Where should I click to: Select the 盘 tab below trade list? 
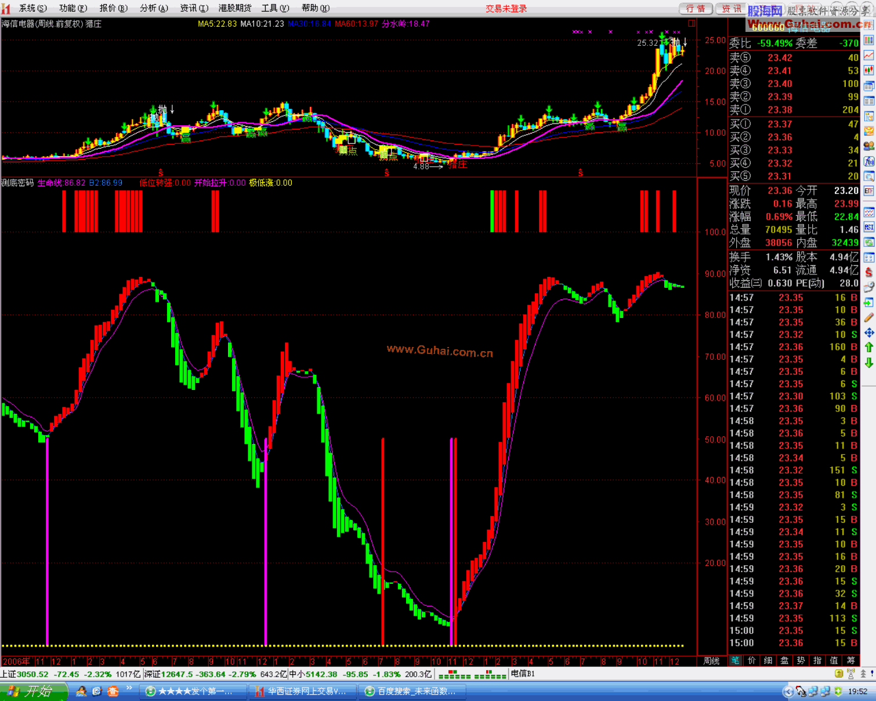click(x=784, y=660)
